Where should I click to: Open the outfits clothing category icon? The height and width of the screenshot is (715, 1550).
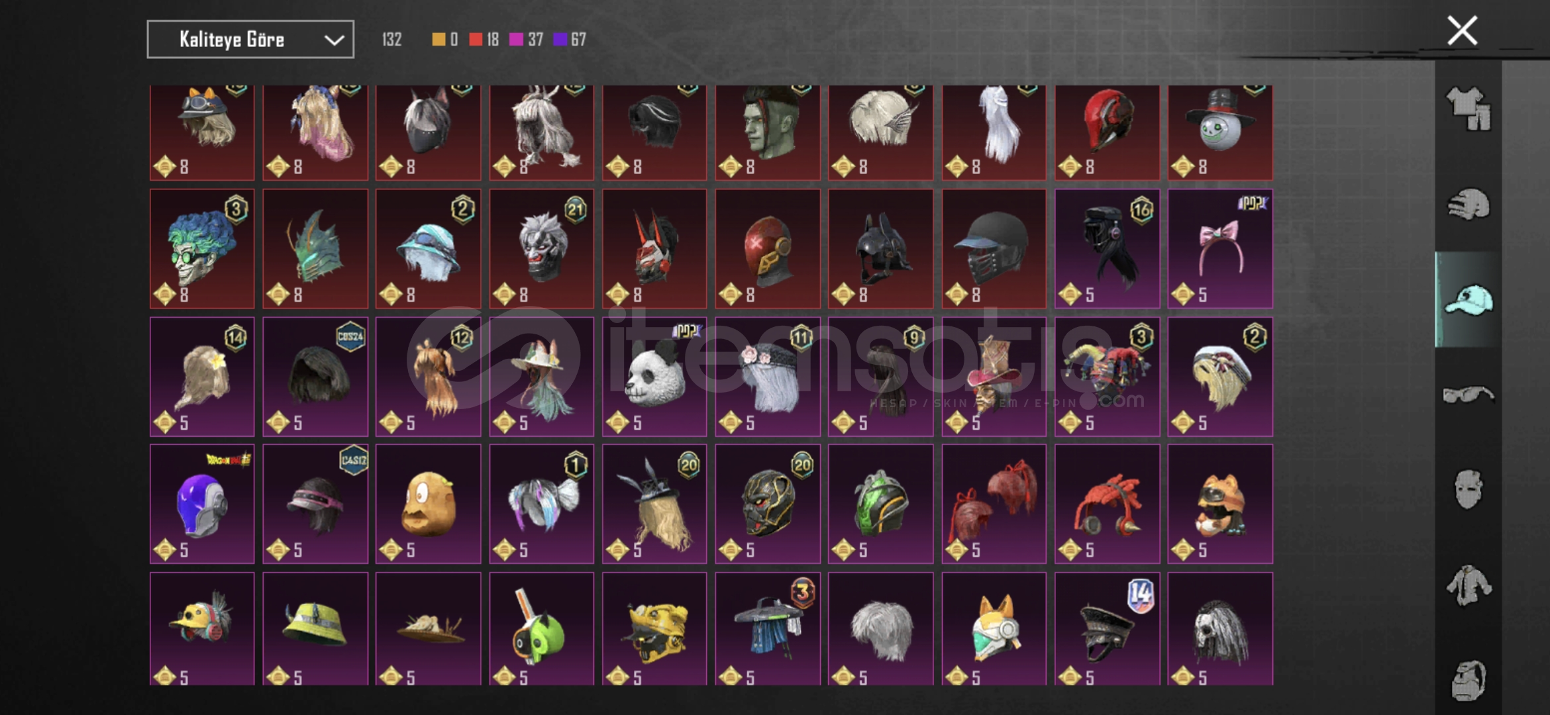point(1469,108)
